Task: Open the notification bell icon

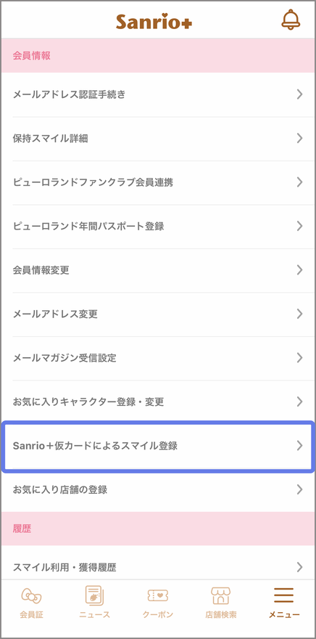Action: click(x=291, y=20)
